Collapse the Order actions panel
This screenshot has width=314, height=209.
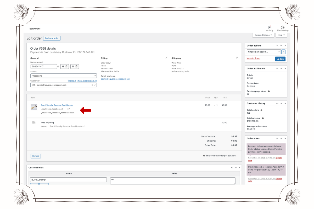(x=285, y=45)
